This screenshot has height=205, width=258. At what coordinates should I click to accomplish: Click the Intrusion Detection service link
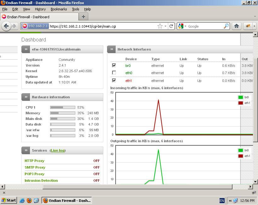click(x=41, y=181)
